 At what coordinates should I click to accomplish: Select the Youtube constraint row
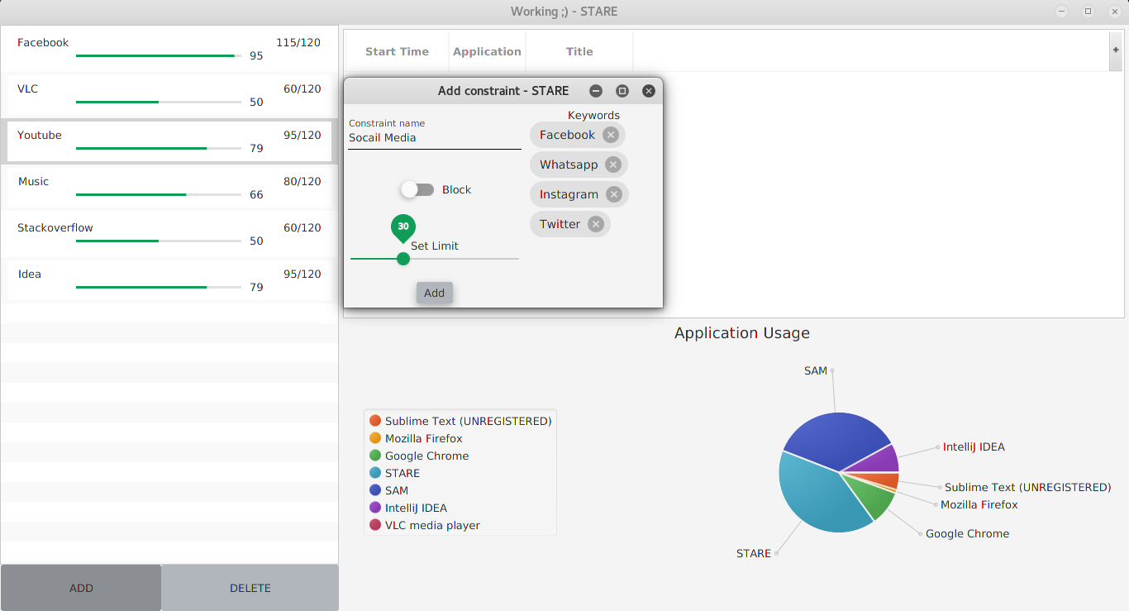pos(169,141)
